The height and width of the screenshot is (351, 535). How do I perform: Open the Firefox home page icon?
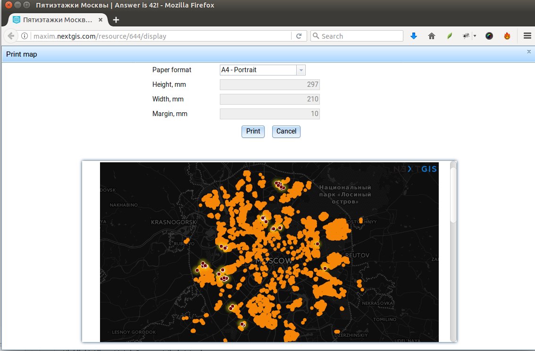431,35
